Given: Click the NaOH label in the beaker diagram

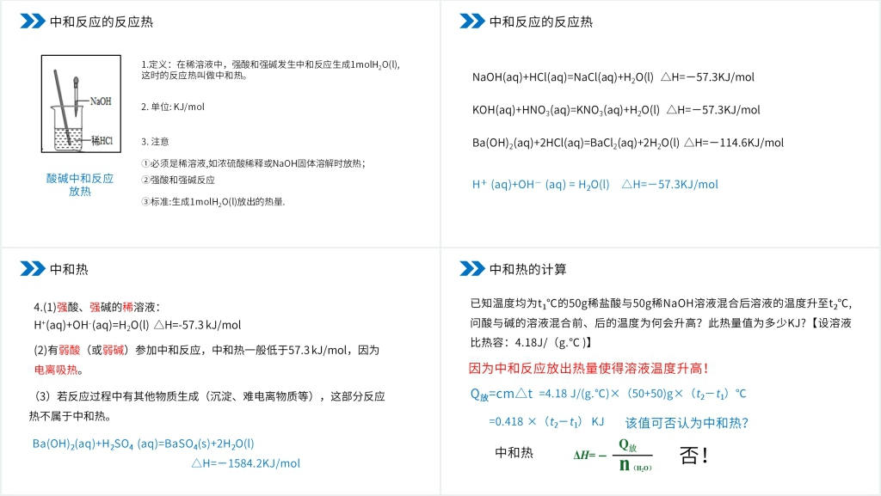Looking at the screenshot, I should [x=101, y=101].
